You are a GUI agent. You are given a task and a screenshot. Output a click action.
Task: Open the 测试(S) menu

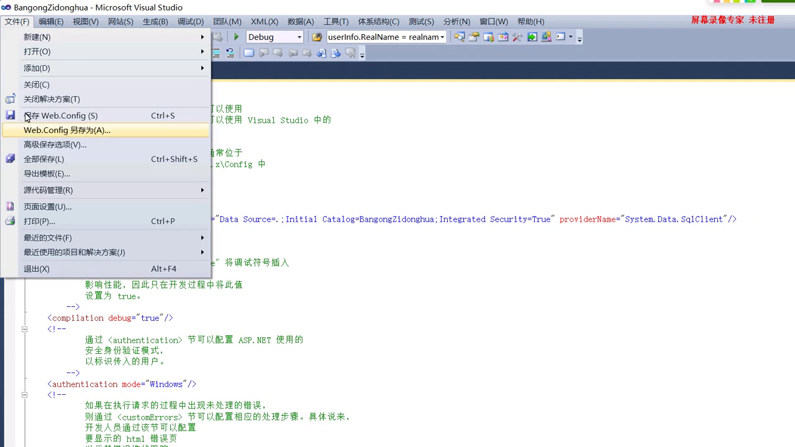click(421, 21)
